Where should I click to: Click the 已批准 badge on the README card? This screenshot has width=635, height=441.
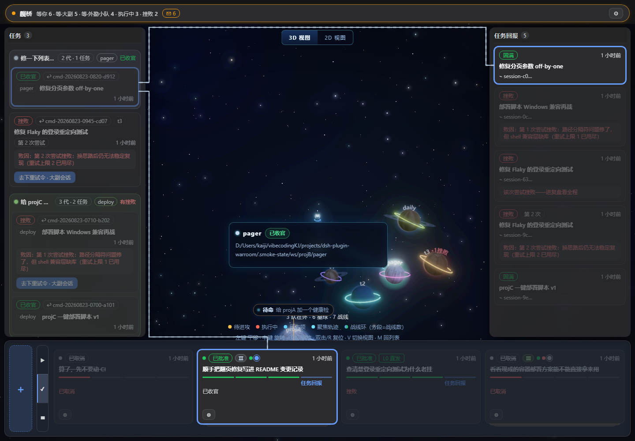click(220, 358)
